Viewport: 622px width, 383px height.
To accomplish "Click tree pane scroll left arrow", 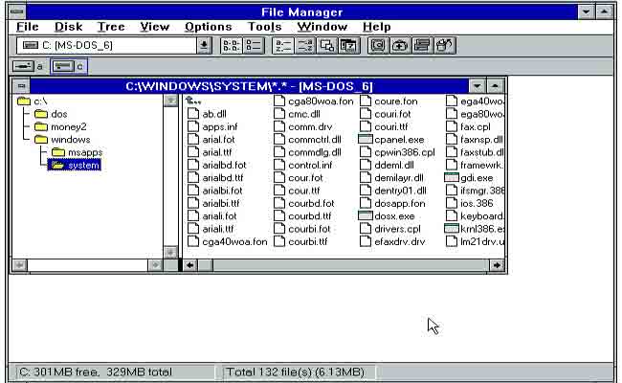I will [x=20, y=265].
